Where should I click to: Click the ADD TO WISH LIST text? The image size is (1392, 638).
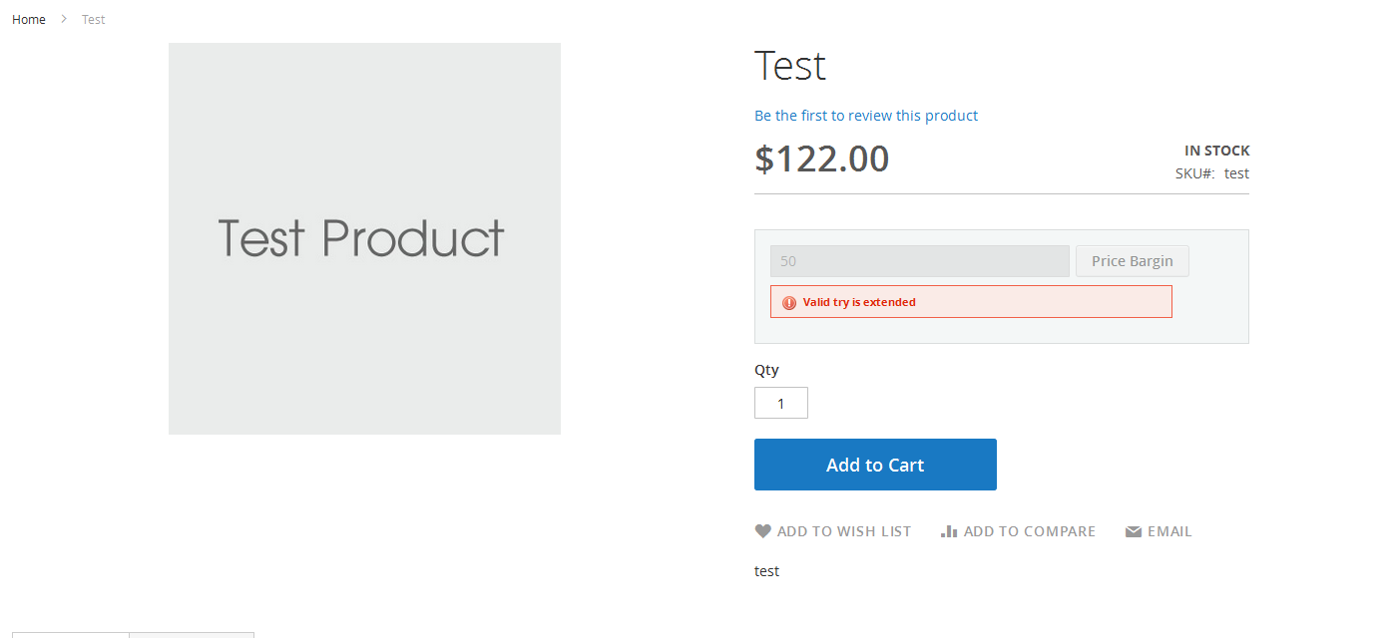844,531
